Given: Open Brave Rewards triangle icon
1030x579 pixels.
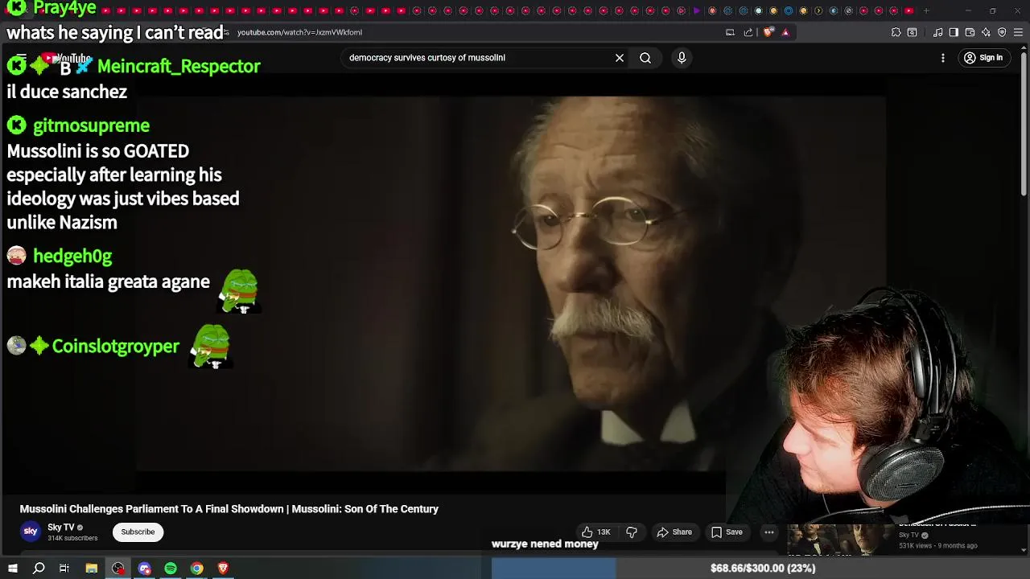Looking at the screenshot, I should [785, 32].
